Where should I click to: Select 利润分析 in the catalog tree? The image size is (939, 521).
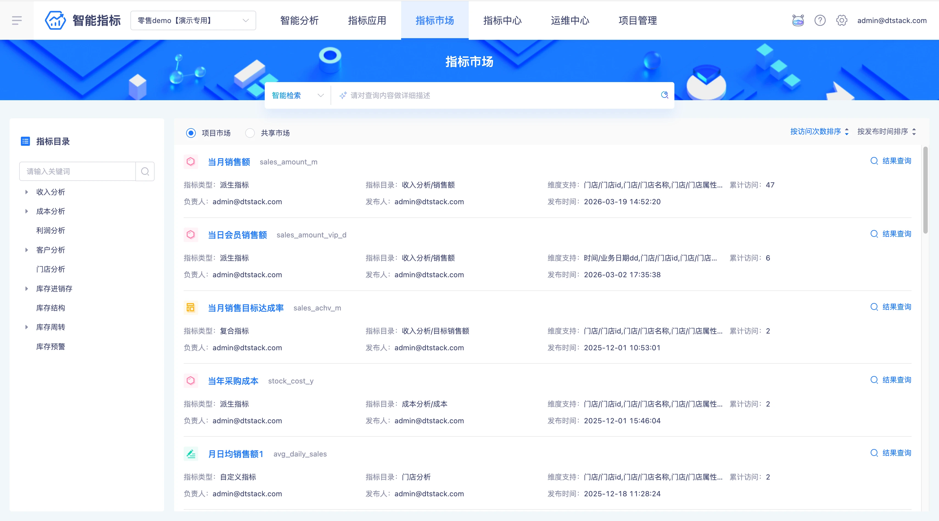point(51,231)
